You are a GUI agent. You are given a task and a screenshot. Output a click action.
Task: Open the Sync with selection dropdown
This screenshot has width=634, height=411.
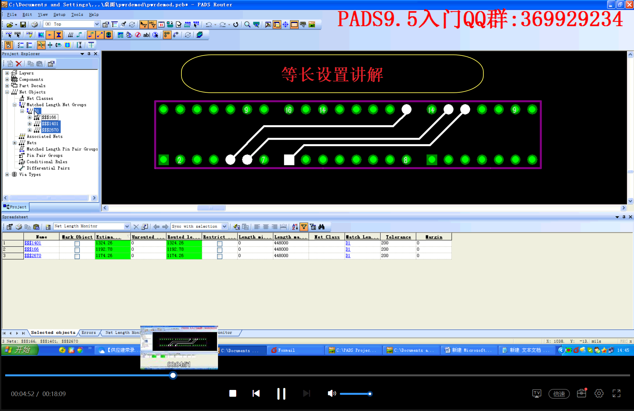tap(225, 226)
